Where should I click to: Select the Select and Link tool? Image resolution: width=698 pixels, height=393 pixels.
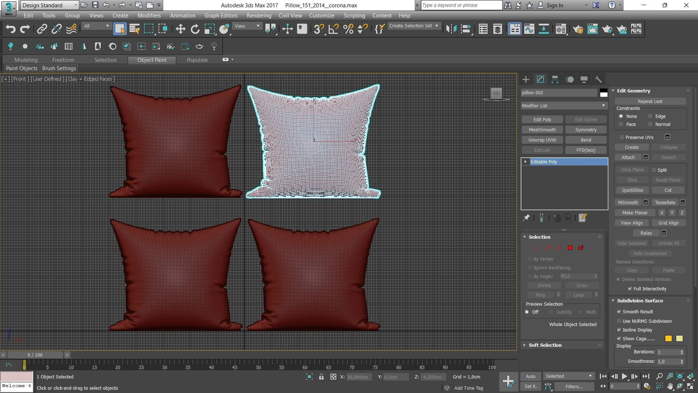(42, 29)
